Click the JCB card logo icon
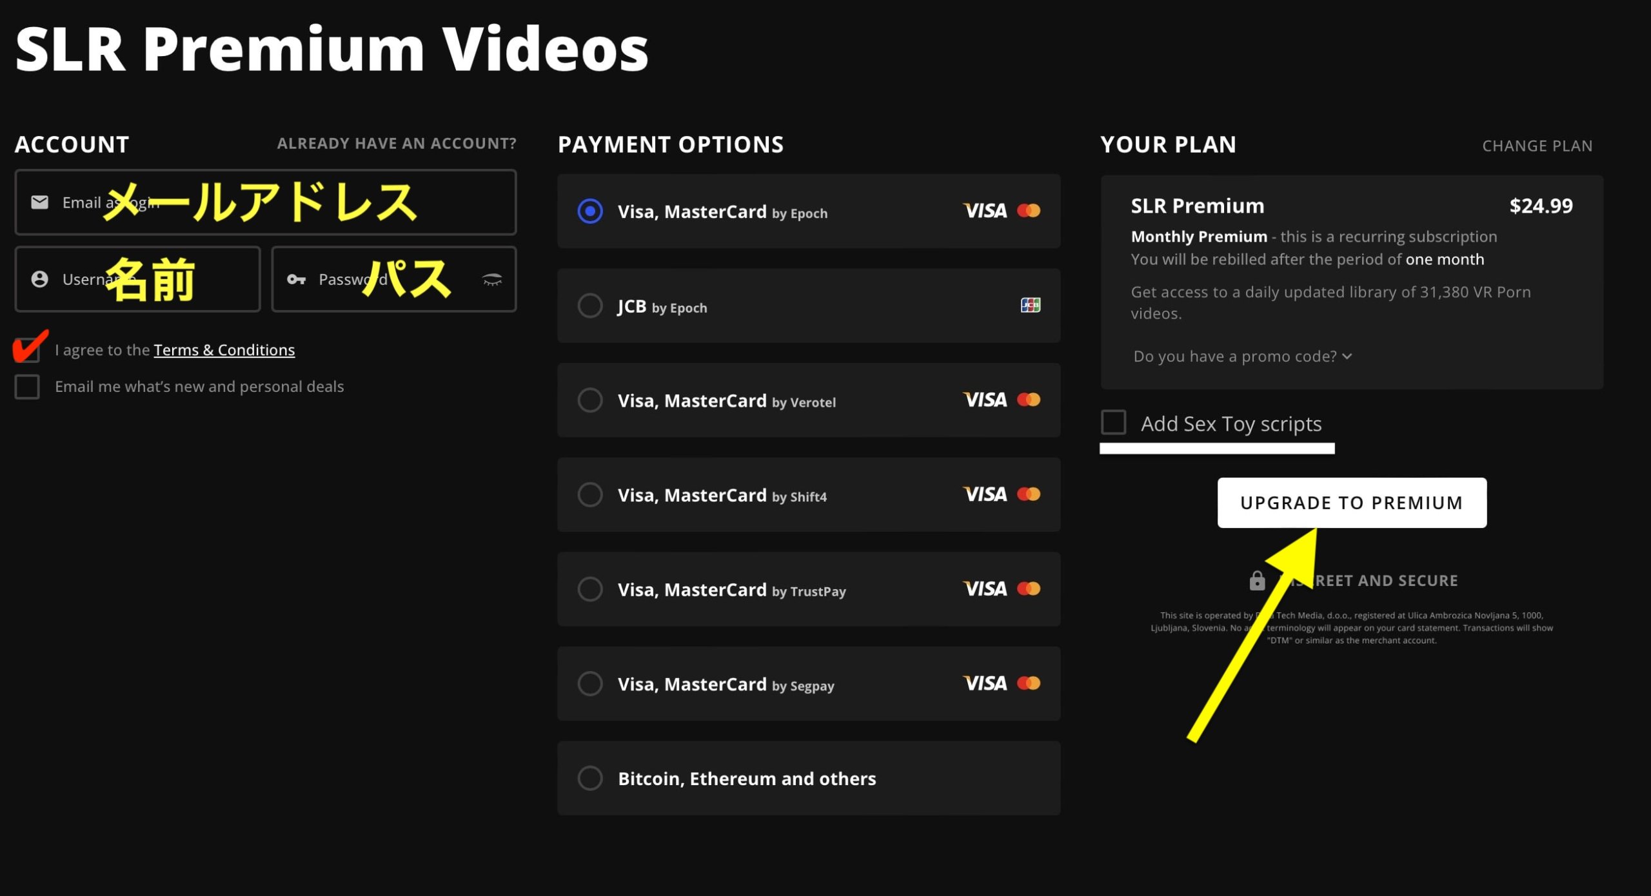The width and height of the screenshot is (1651, 896). (x=1030, y=305)
